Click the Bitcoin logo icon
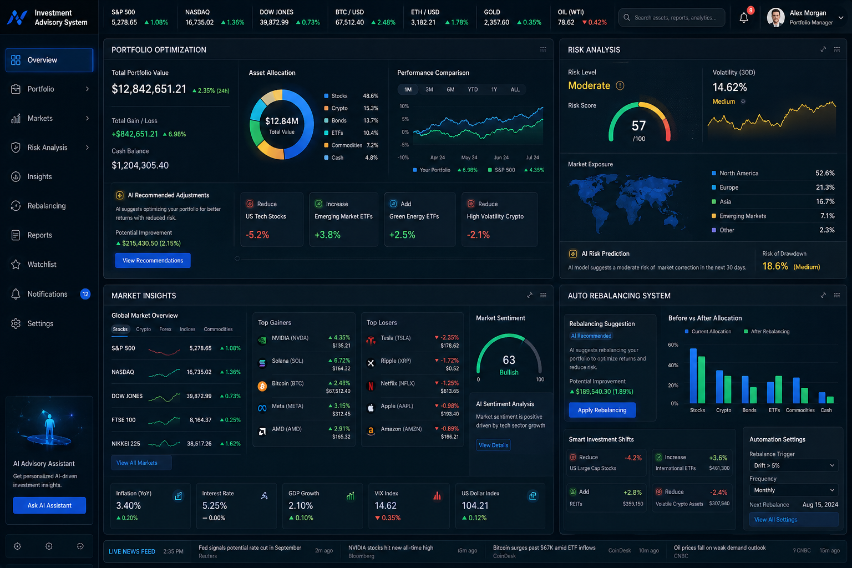 (262, 386)
